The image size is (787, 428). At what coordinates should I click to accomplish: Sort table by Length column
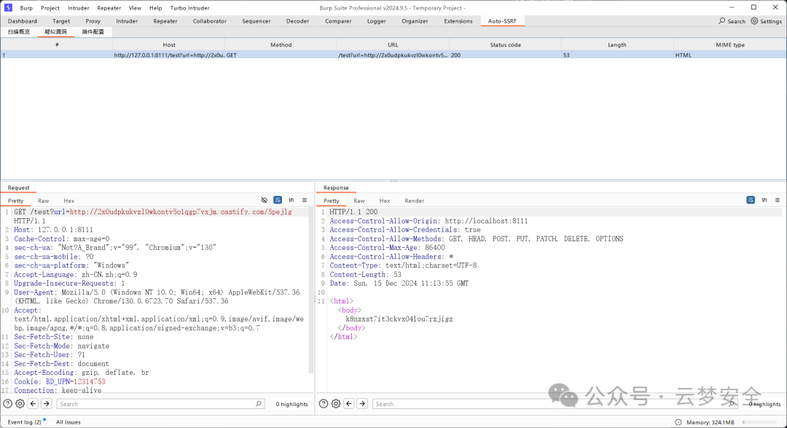point(617,44)
